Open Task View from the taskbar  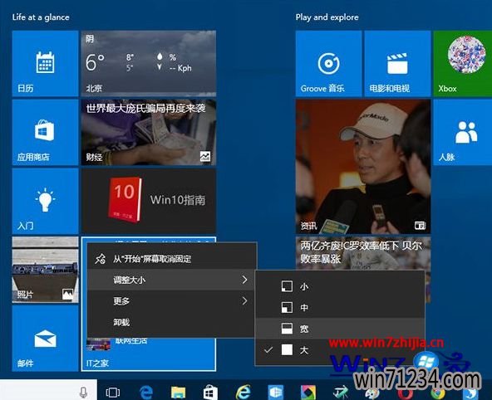click(113, 393)
